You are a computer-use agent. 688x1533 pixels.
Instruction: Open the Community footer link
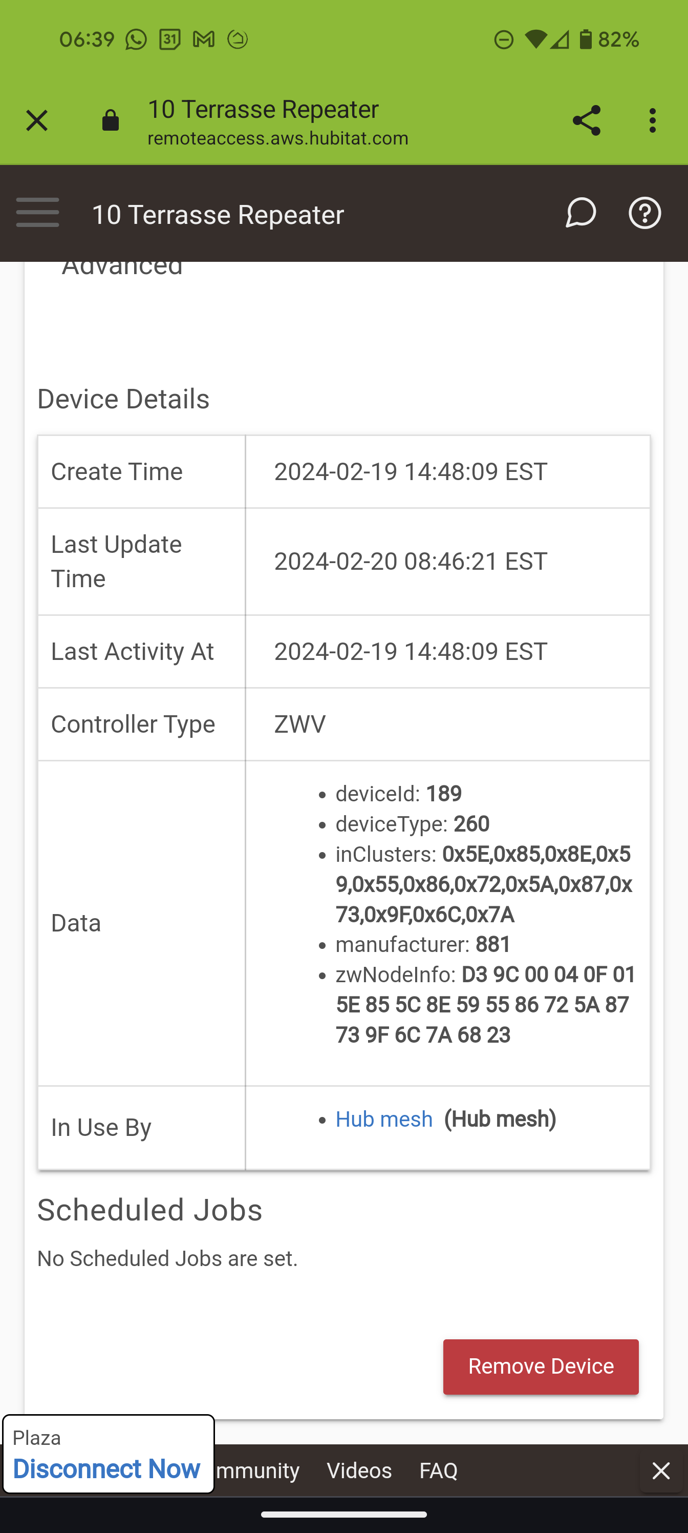click(x=257, y=1470)
